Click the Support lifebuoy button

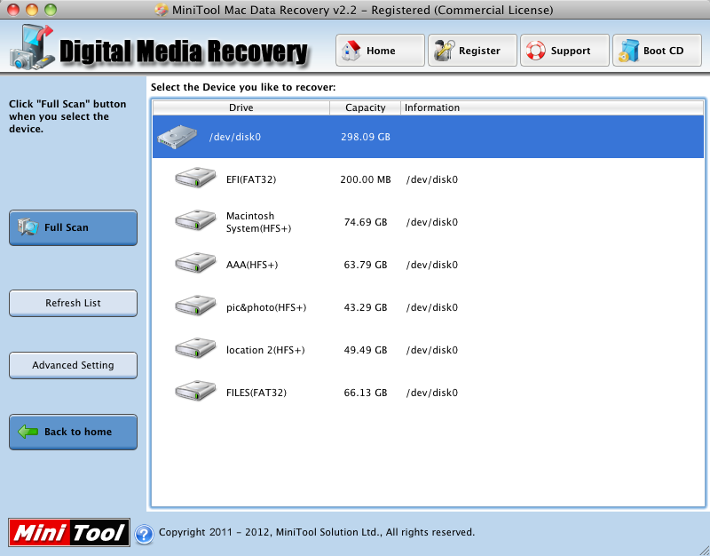(x=564, y=51)
